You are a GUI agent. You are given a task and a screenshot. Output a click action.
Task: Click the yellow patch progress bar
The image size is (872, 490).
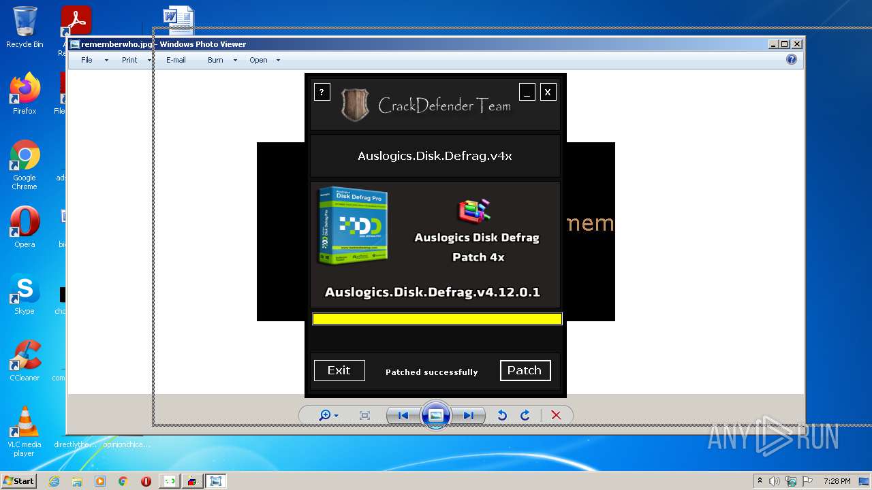click(x=437, y=318)
